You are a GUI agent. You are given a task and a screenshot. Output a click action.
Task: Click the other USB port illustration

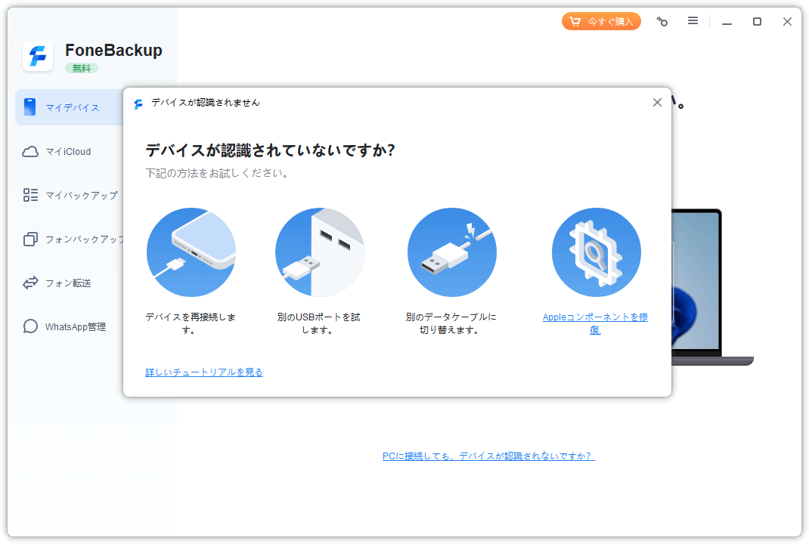[x=320, y=252]
